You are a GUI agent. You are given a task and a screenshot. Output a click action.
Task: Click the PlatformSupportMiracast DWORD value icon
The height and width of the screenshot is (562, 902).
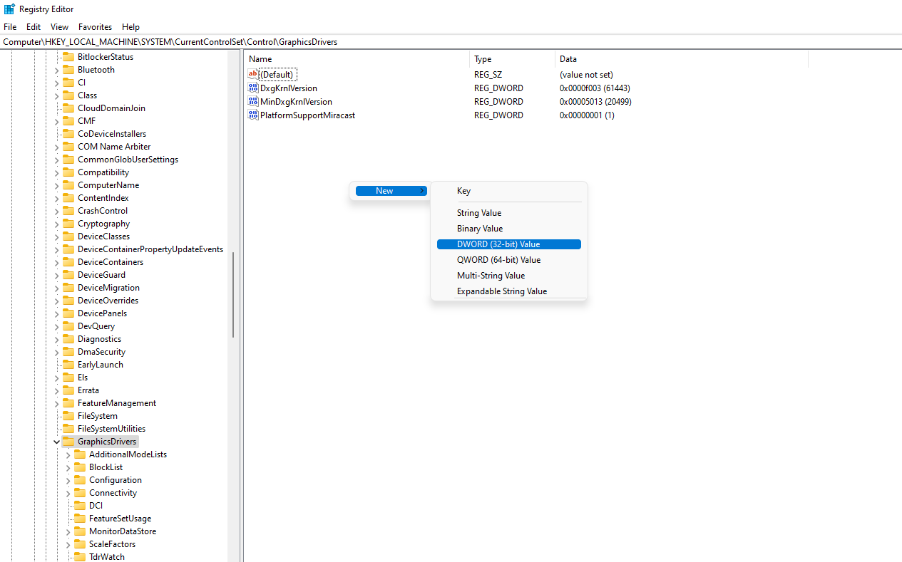[x=253, y=115]
